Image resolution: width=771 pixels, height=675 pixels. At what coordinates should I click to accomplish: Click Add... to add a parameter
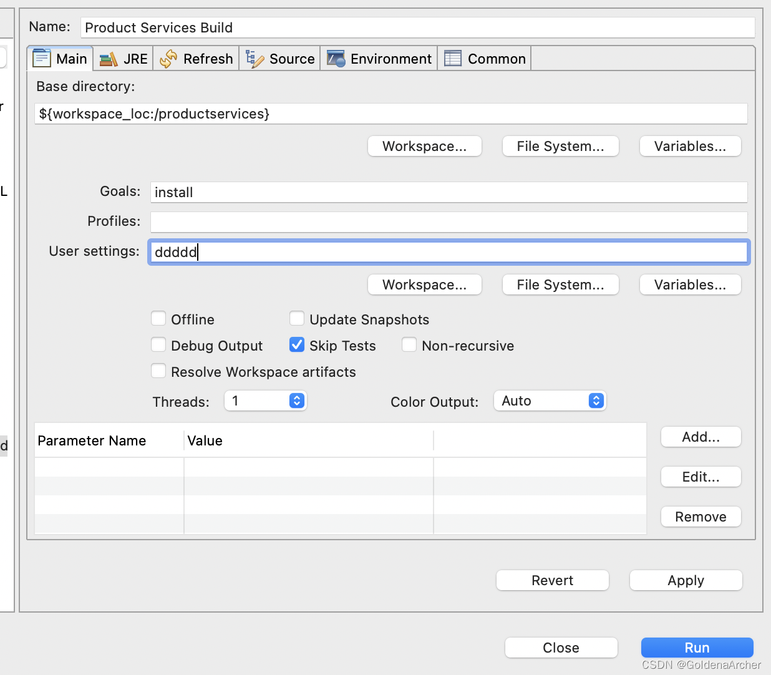[701, 437]
